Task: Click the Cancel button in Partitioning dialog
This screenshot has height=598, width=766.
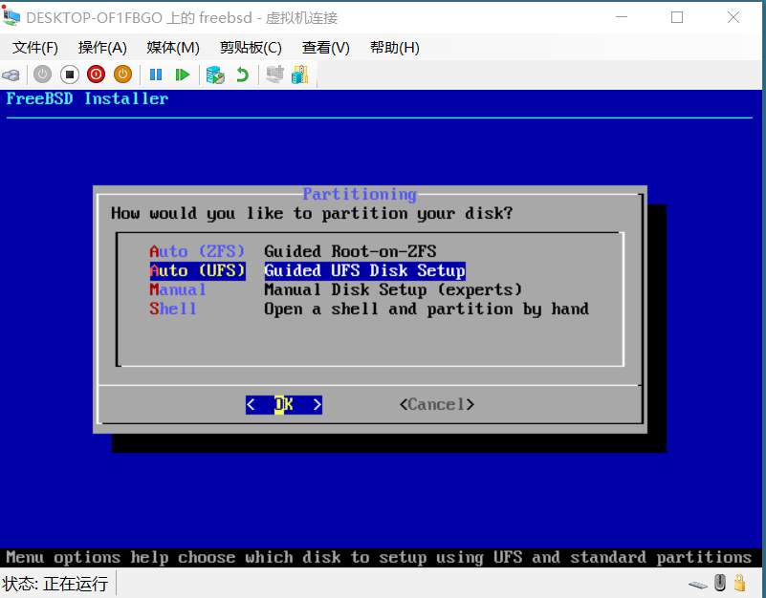Action: click(437, 404)
